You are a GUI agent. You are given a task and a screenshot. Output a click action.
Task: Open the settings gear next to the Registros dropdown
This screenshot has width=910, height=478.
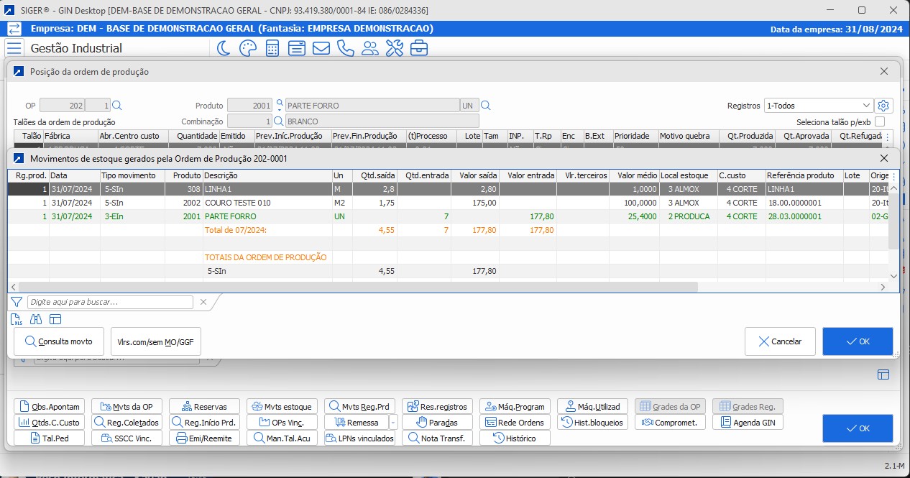pyautogui.click(x=884, y=105)
